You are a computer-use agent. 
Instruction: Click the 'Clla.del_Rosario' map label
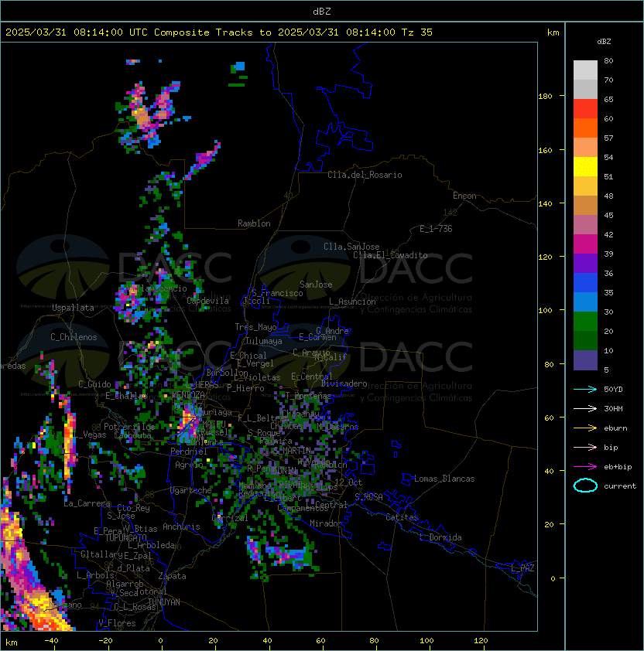365,175
